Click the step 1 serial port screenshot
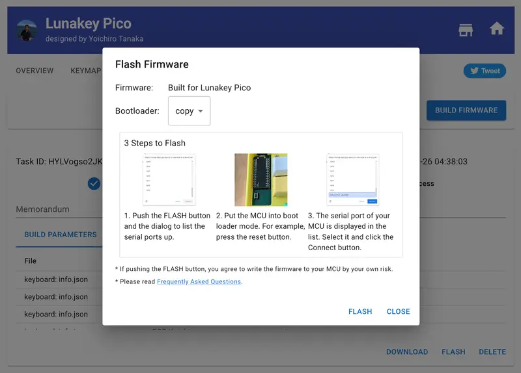Viewport: 521px width, 373px height. click(169, 180)
